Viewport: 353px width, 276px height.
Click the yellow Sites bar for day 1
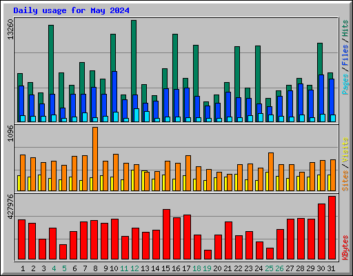pyautogui.click(x=19, y=183)
